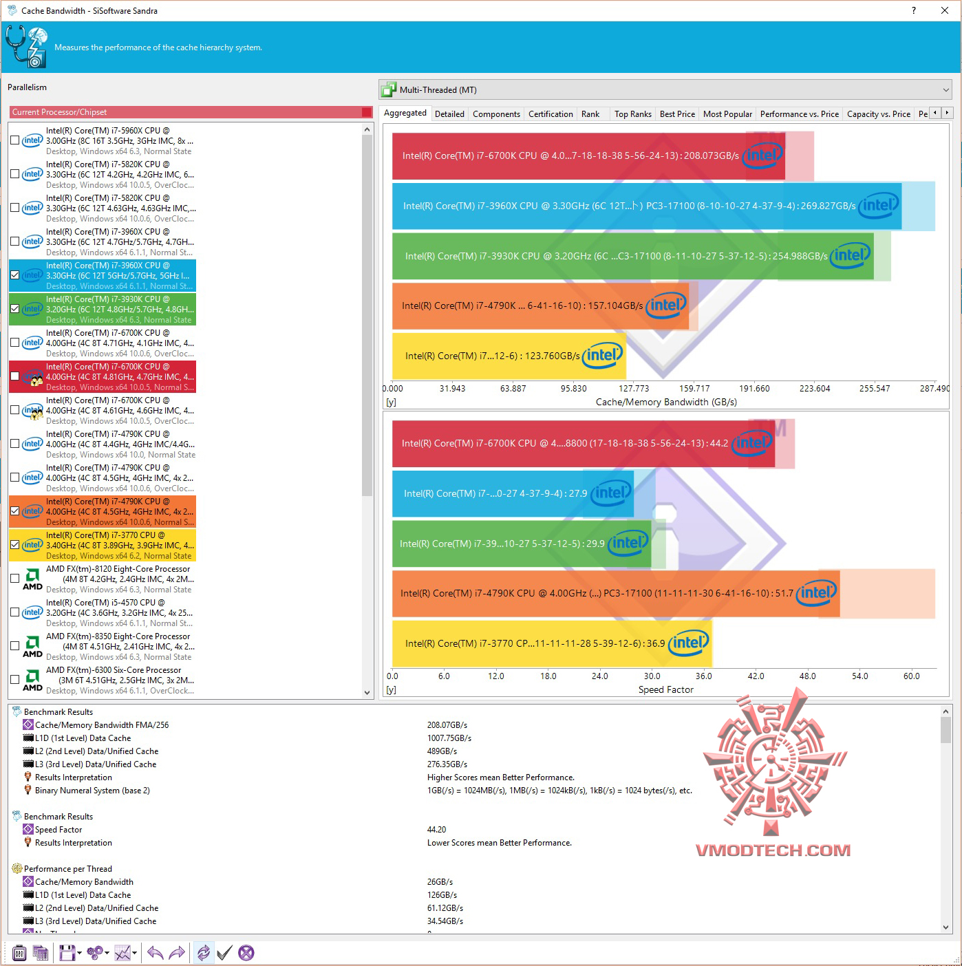The width and height of the screenshot is (962, 966).
Task: Click the yellow i7-3770 speed factor 36.9 bar
Action: point(552,643)
